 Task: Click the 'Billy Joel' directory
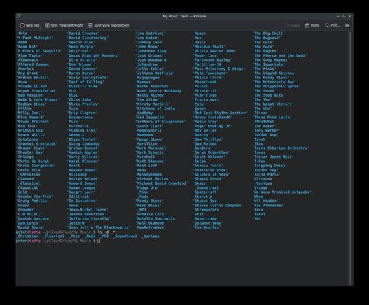29,113
